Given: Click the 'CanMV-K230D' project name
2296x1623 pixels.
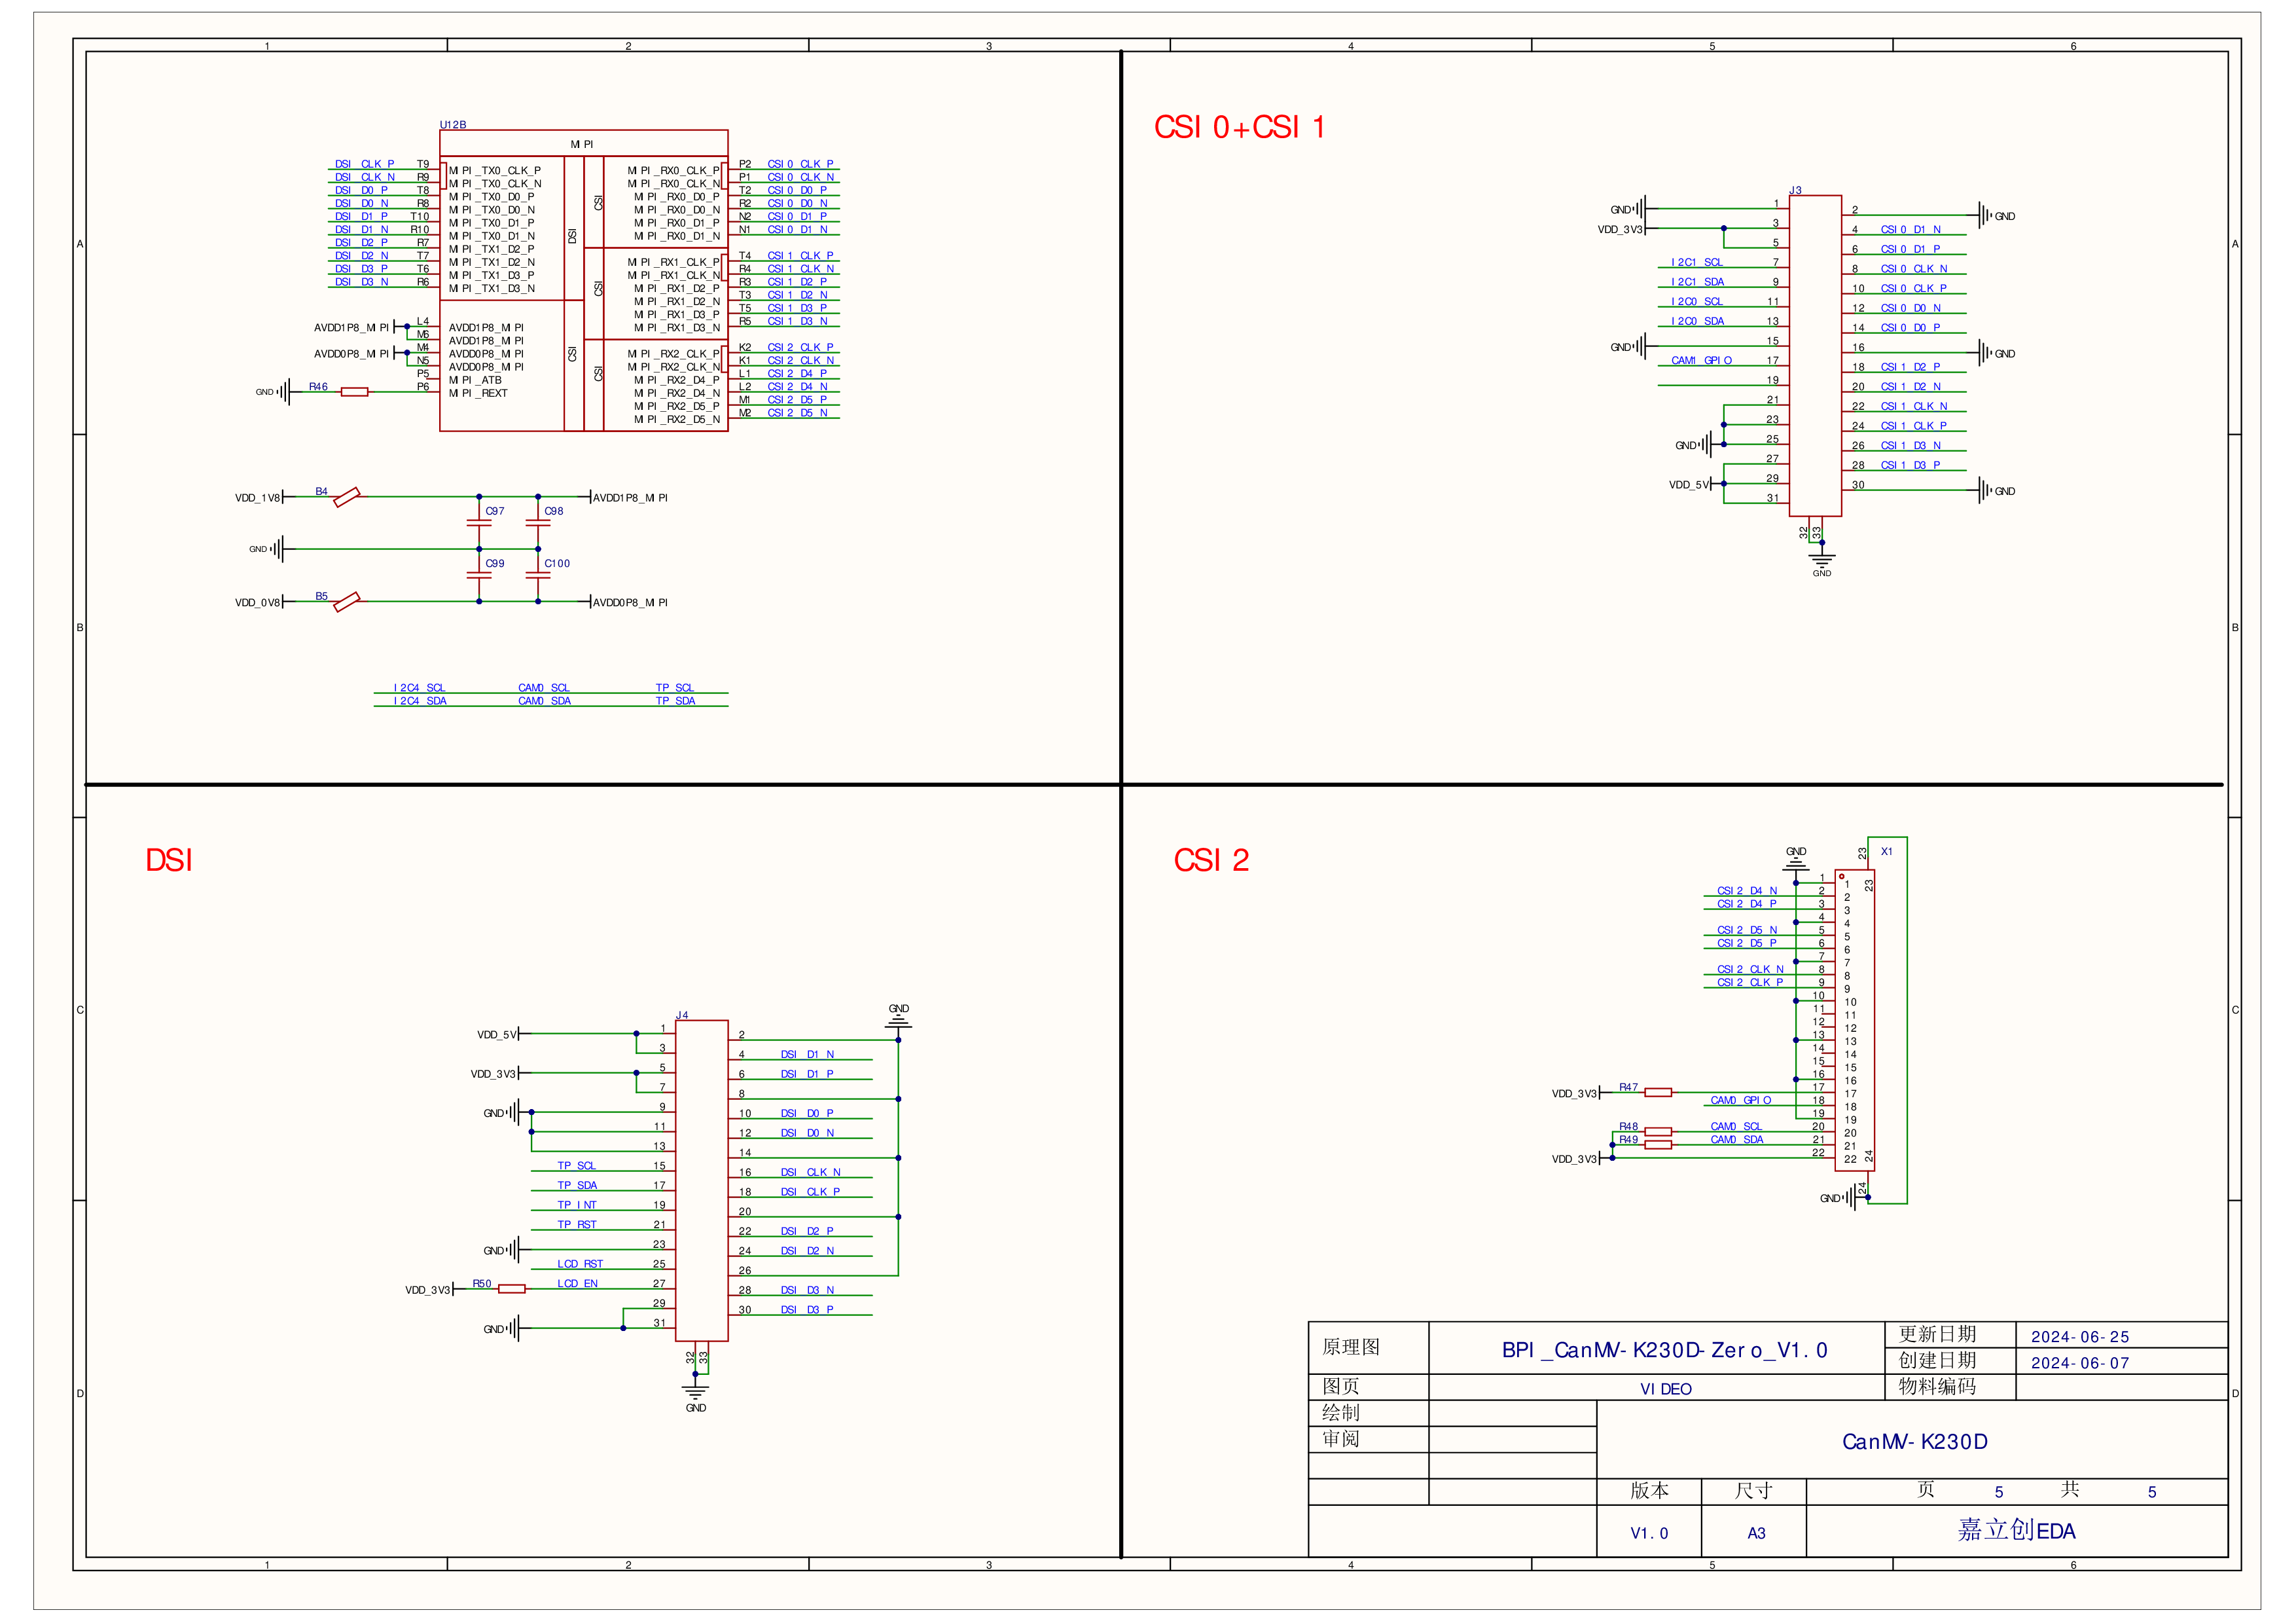Looking at the screenshot, I should coord(1914,1442).
